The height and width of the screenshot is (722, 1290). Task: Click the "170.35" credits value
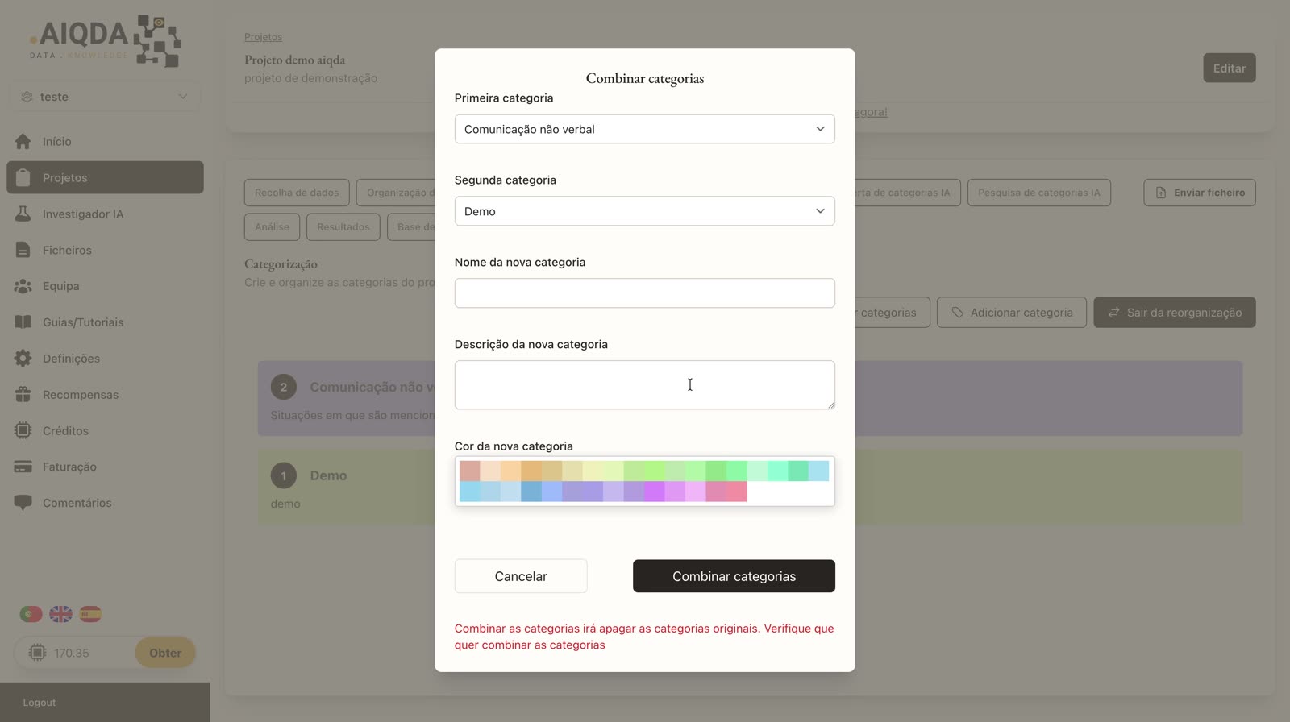pos(72,654)
